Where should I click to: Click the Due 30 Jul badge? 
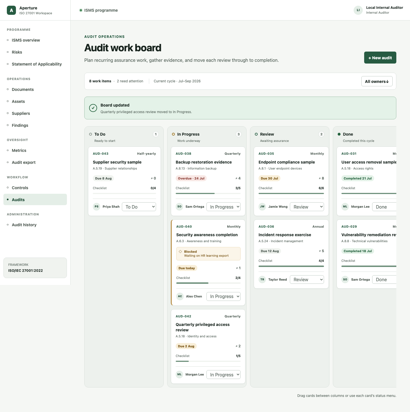269,178
